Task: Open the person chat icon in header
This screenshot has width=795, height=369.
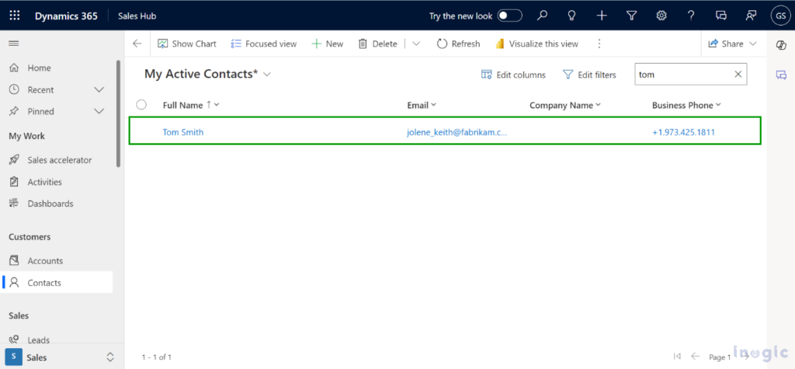Action: (751, 16)
